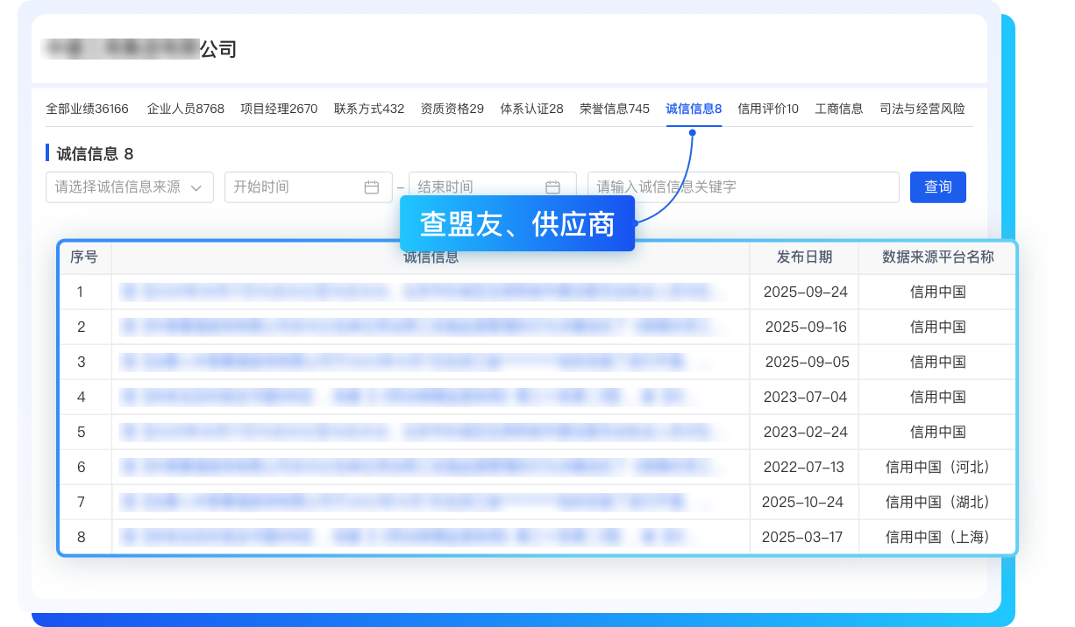Image resolution: width=1075 pixels, height=627 pixels.
Task: Focus the 诚信信息关键字 search input
Action: coord(743,187)
